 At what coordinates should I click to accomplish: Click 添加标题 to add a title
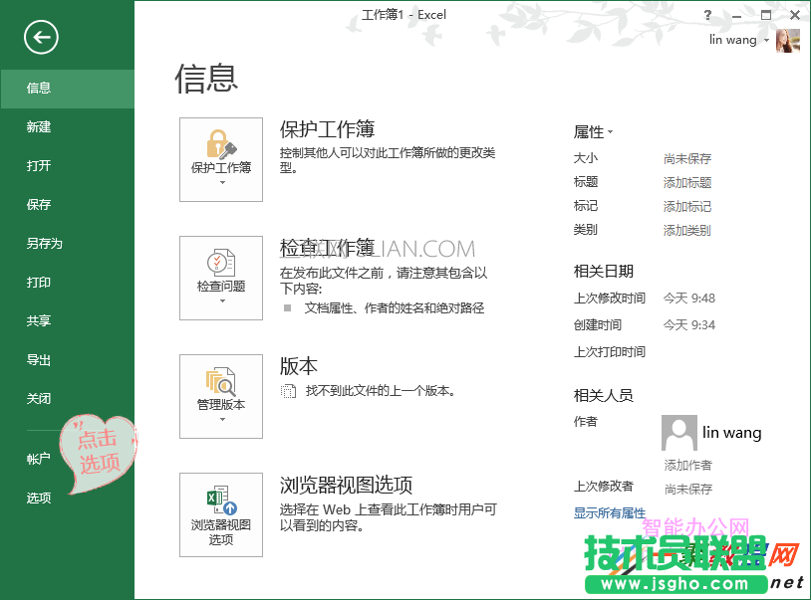point(687,182)
